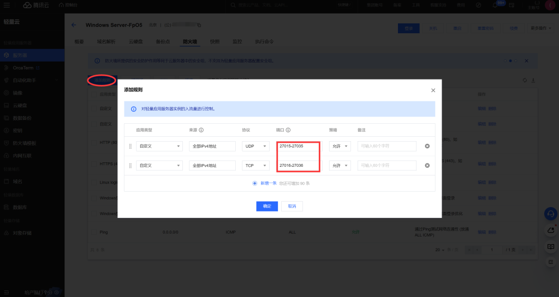The image size is (559, 297).
Task: Click the 备注 remark field in TCP row
Action: coord(386,165)
